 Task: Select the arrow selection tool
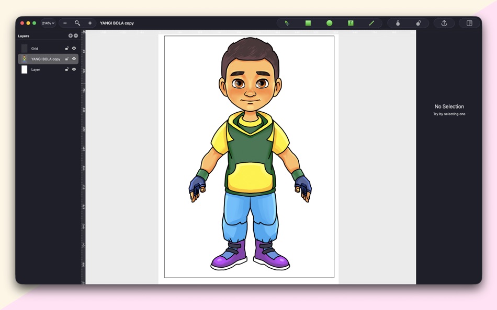[x=287, y=23]
